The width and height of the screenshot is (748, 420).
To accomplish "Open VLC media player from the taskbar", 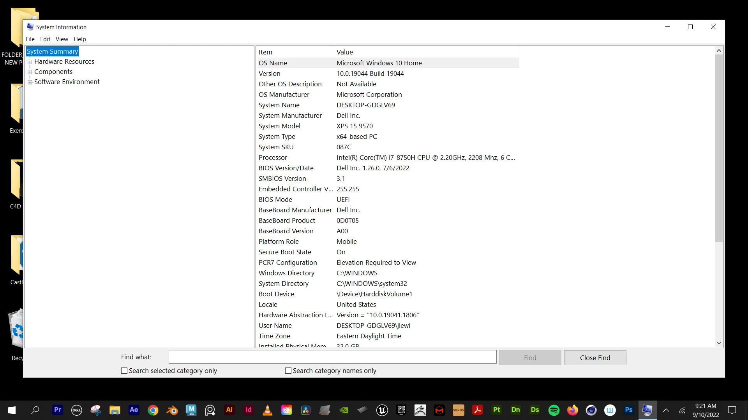I will tap(267, 410).
